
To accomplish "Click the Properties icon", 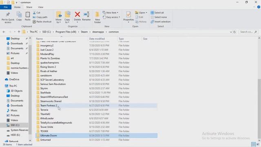I will tap(128, 15).
